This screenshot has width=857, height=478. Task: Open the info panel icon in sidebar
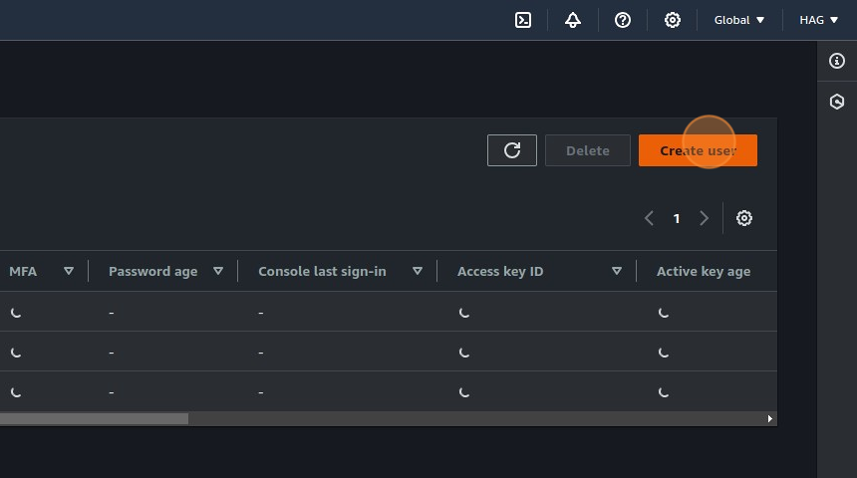click(x=837, y=61)
